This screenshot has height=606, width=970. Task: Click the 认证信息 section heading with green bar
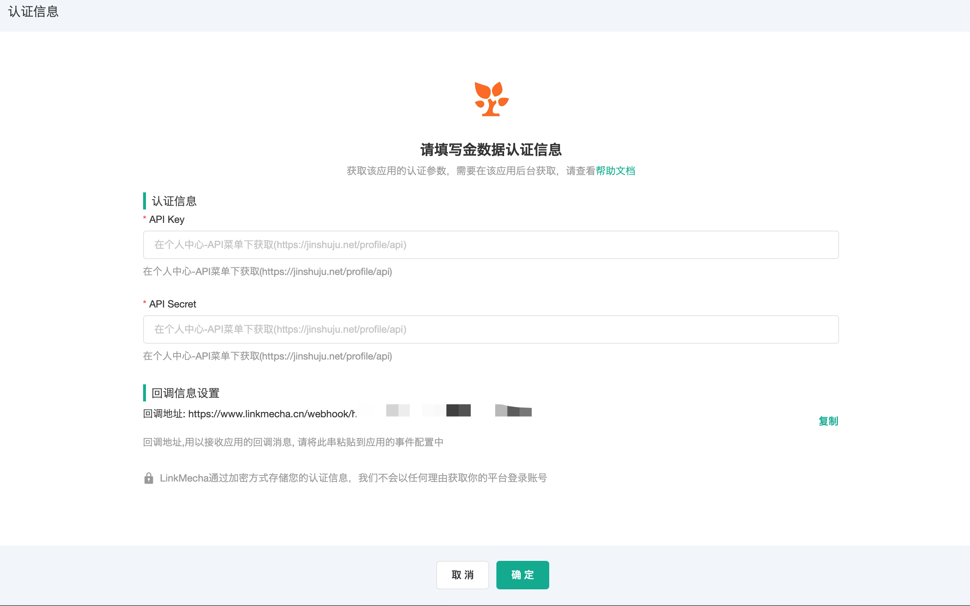174,201
